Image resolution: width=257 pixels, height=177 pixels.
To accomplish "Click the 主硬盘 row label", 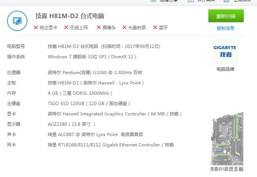I will (x=14, y=103).
